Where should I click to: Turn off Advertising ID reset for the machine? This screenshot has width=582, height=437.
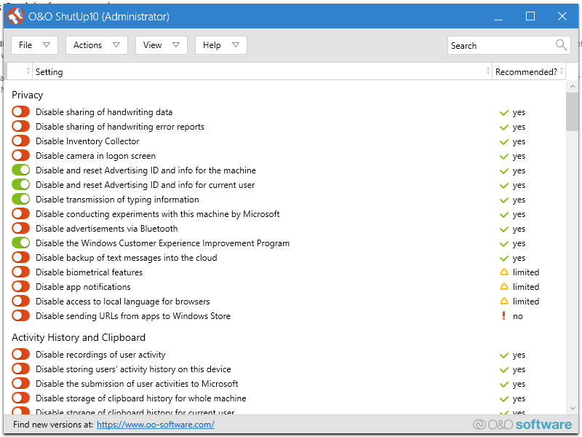20,170
